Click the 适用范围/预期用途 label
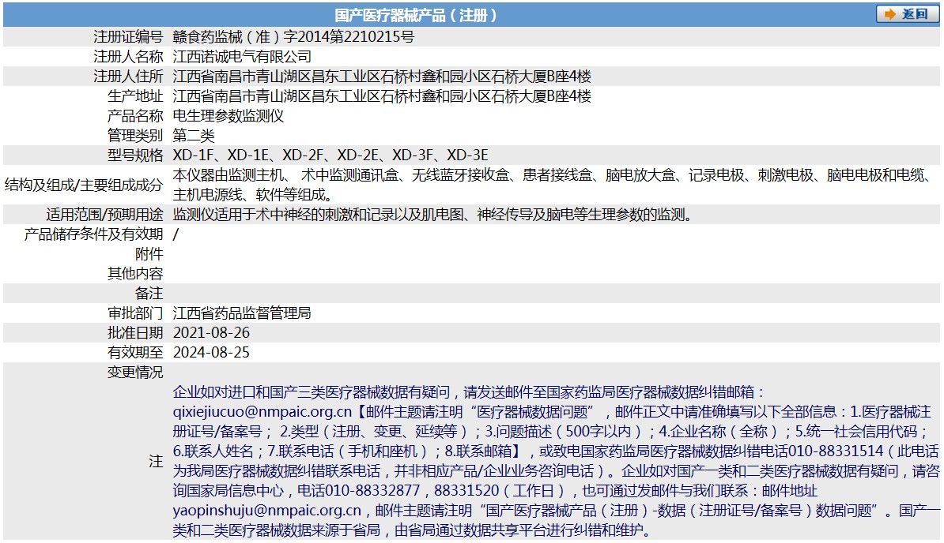Viewport: 944px width, 543px height. click(x=104, y=215)
